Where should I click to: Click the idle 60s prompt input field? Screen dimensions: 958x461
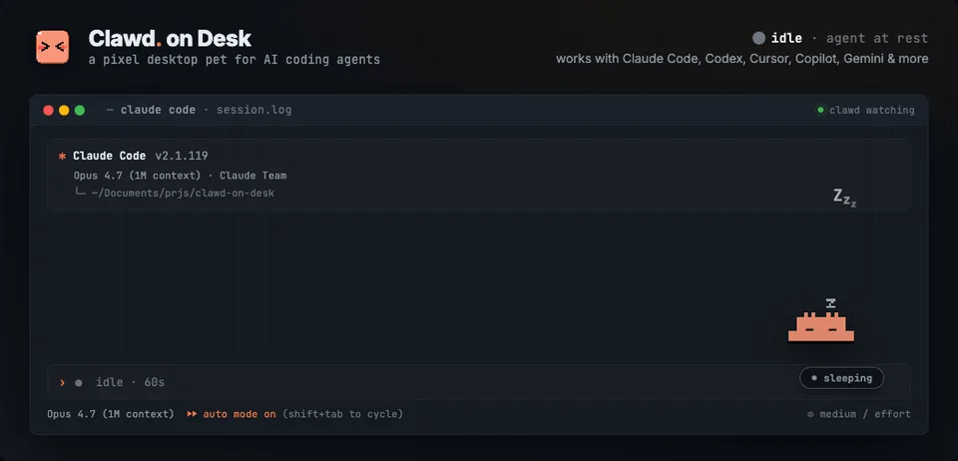click(478, 382)
